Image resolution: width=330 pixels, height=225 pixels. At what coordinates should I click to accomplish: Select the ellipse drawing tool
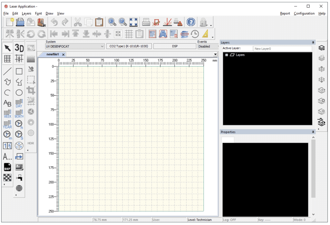click(x=19, y=93)
